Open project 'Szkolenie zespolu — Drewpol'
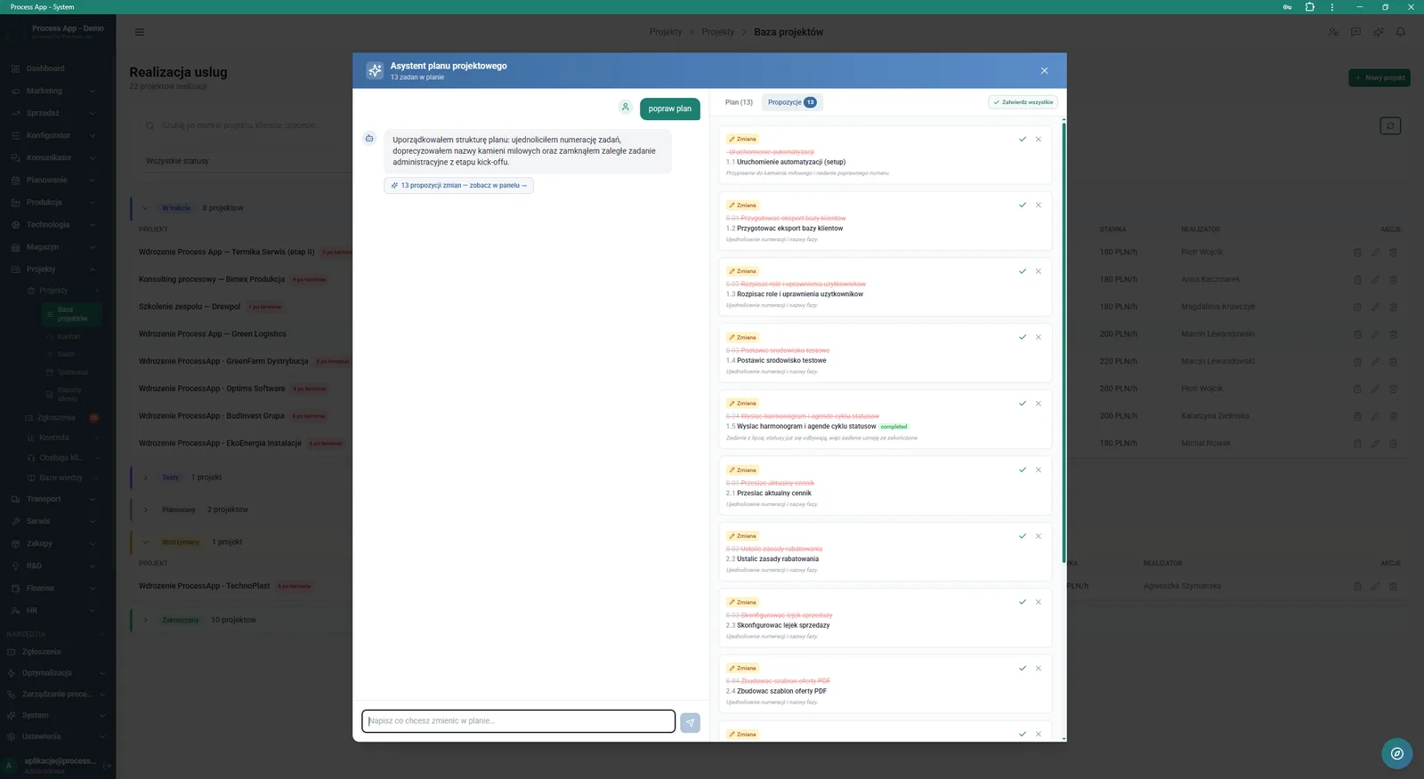This screenshot has width=1424, height=779. (190, 307)
